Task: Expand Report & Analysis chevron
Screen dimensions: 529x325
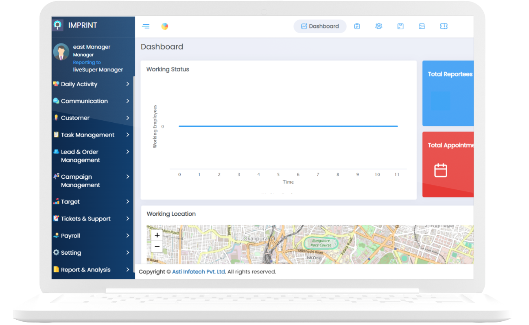Action: point(128,269)
